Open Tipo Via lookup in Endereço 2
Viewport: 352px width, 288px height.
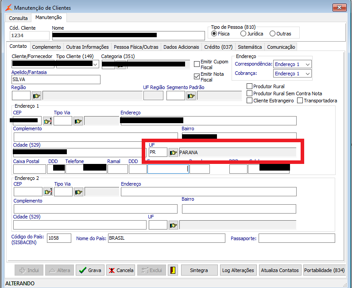pos(78,192)
